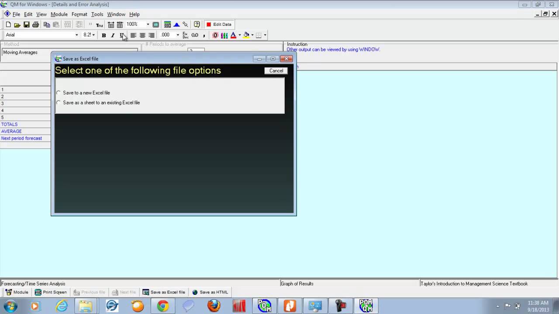Select 'Save to a new Excel file'
Image resolution: width=559 pixels, height=314 pixels.
(x=59, y=93)
